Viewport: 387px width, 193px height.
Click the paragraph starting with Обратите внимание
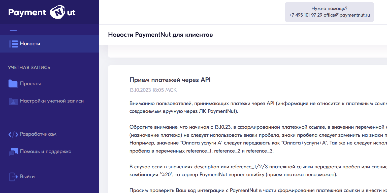[258, 139]
